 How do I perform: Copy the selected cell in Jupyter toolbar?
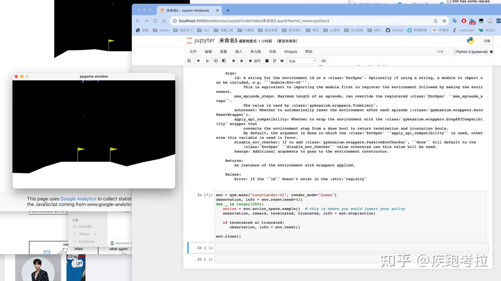tap(216, 61)
